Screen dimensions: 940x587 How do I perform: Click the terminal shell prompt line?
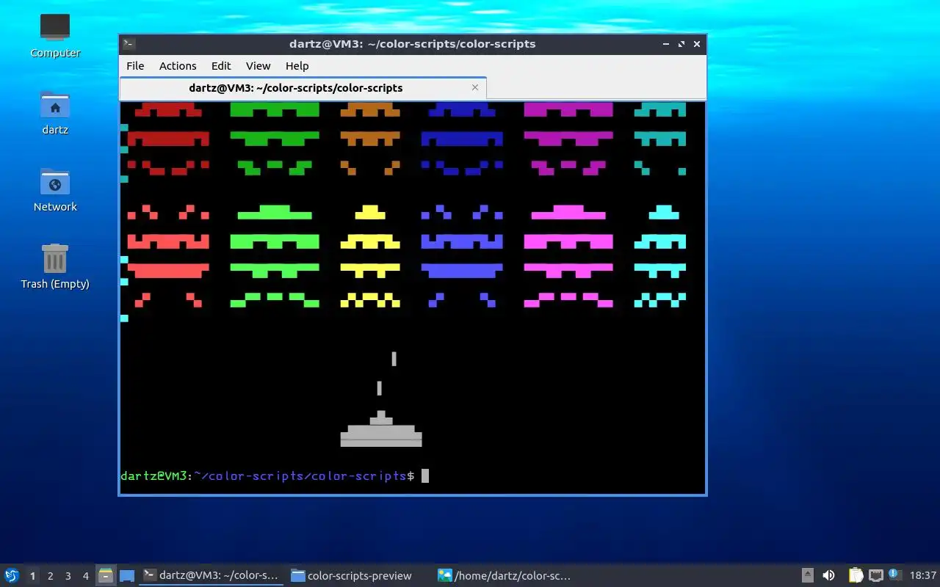click(x=275, y=475)
